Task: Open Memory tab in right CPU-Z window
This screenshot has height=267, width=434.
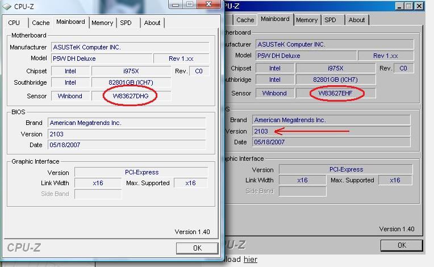Action: (x=307, y=20)
